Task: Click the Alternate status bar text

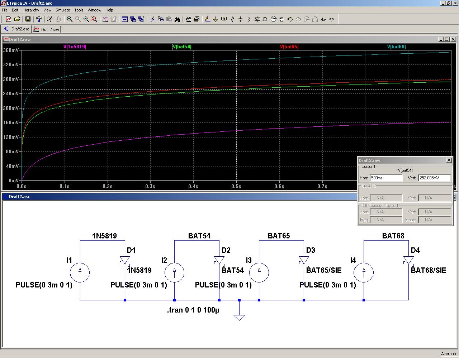Action: click(449, 354)
